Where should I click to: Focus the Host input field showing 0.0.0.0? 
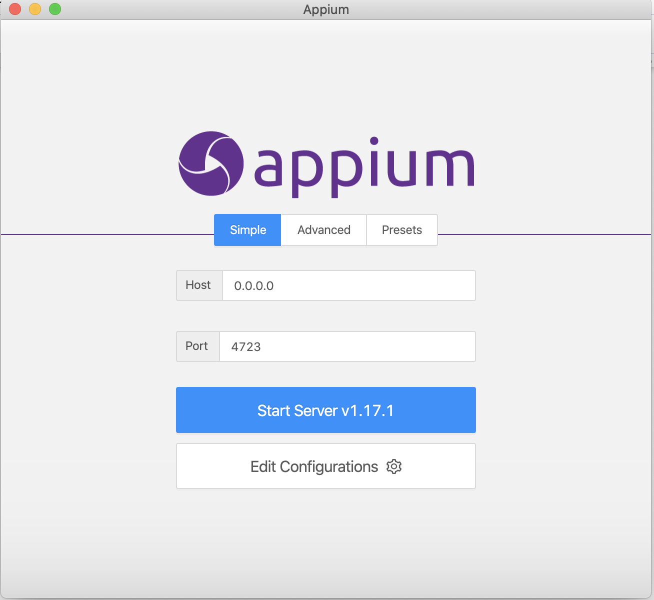pos(348,285)
